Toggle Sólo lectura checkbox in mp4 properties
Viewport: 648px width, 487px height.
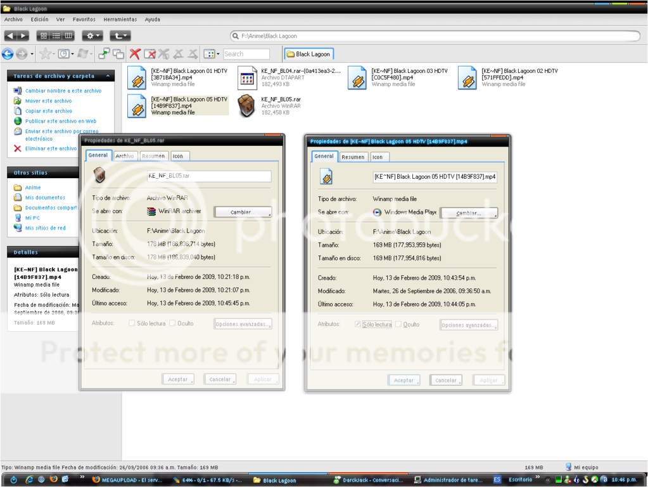coord(358,324)
